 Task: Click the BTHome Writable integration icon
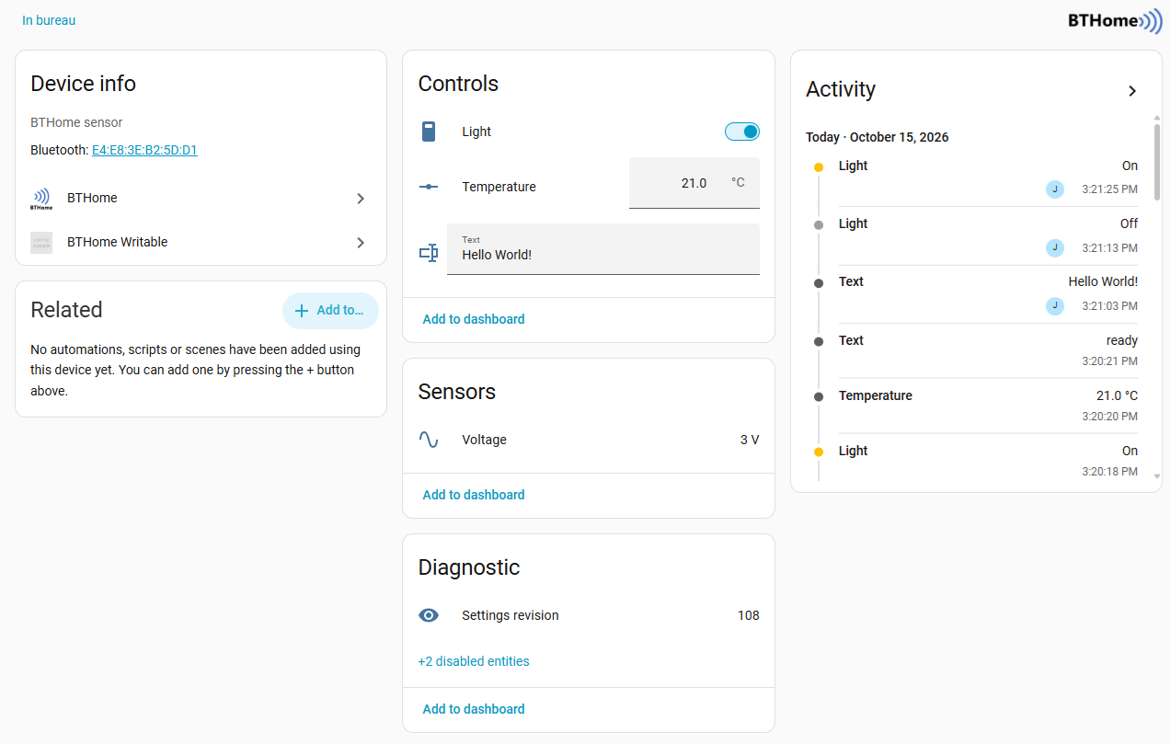click(x=41, y=243)
